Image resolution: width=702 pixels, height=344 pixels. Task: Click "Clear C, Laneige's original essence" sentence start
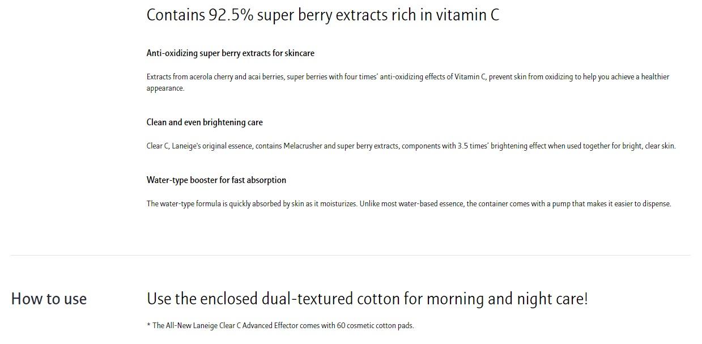[199, 146]
